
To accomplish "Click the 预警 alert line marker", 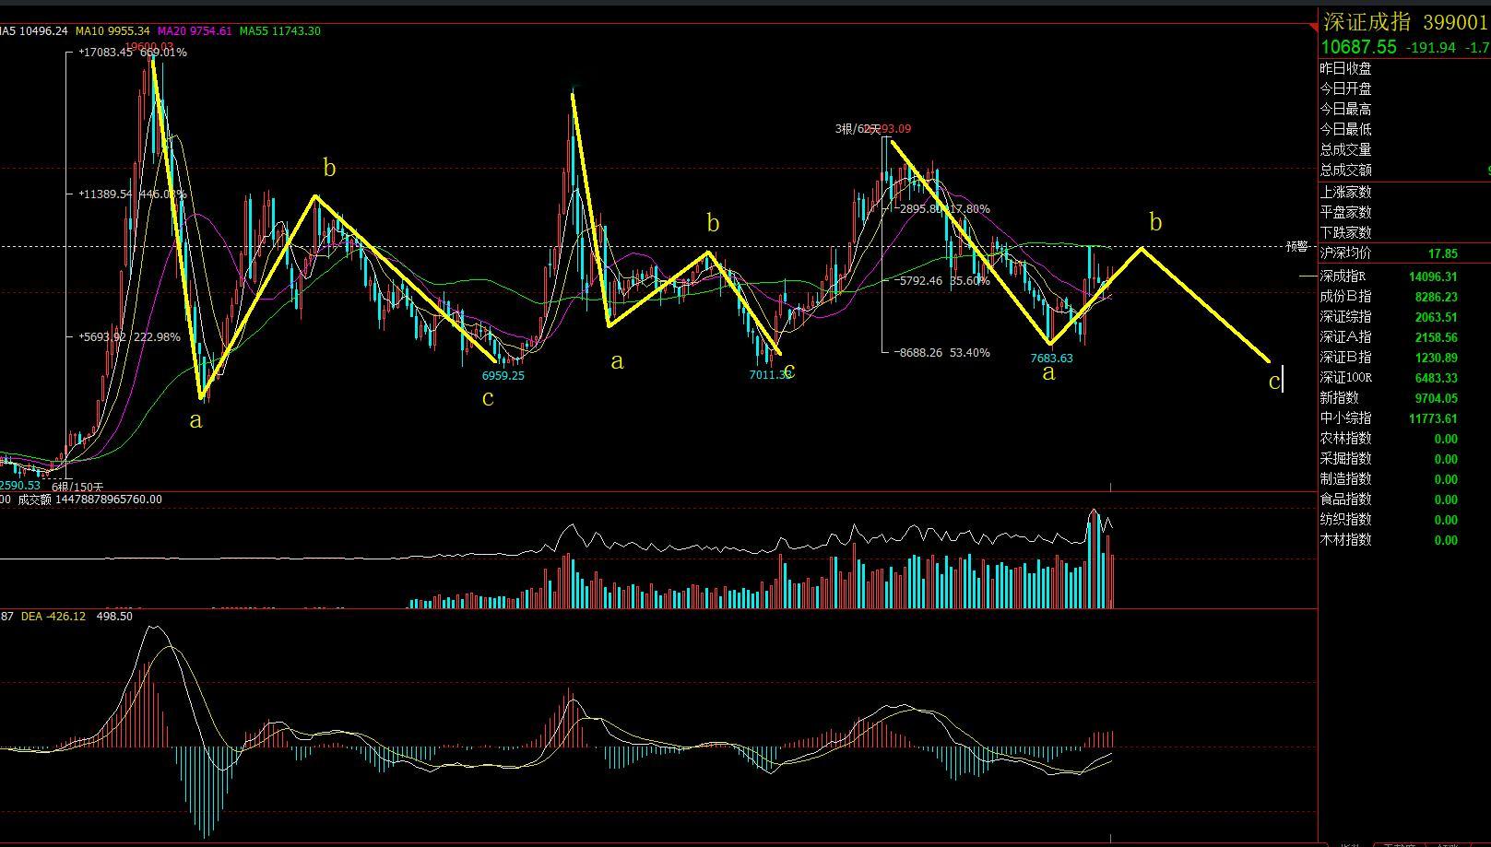I will coord(1297,247).
